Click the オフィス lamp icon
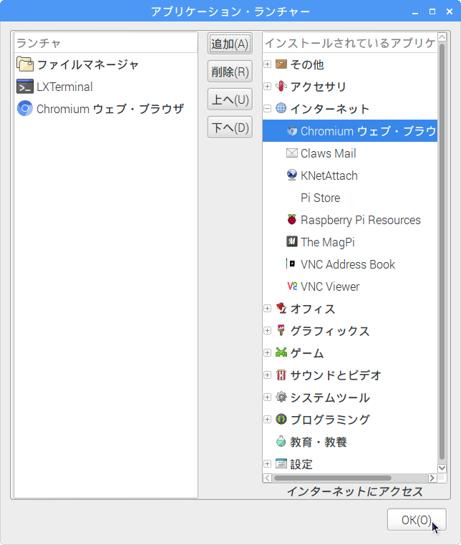Image resolution: width=461 pixels, height=545 pixels. (281, 308)
